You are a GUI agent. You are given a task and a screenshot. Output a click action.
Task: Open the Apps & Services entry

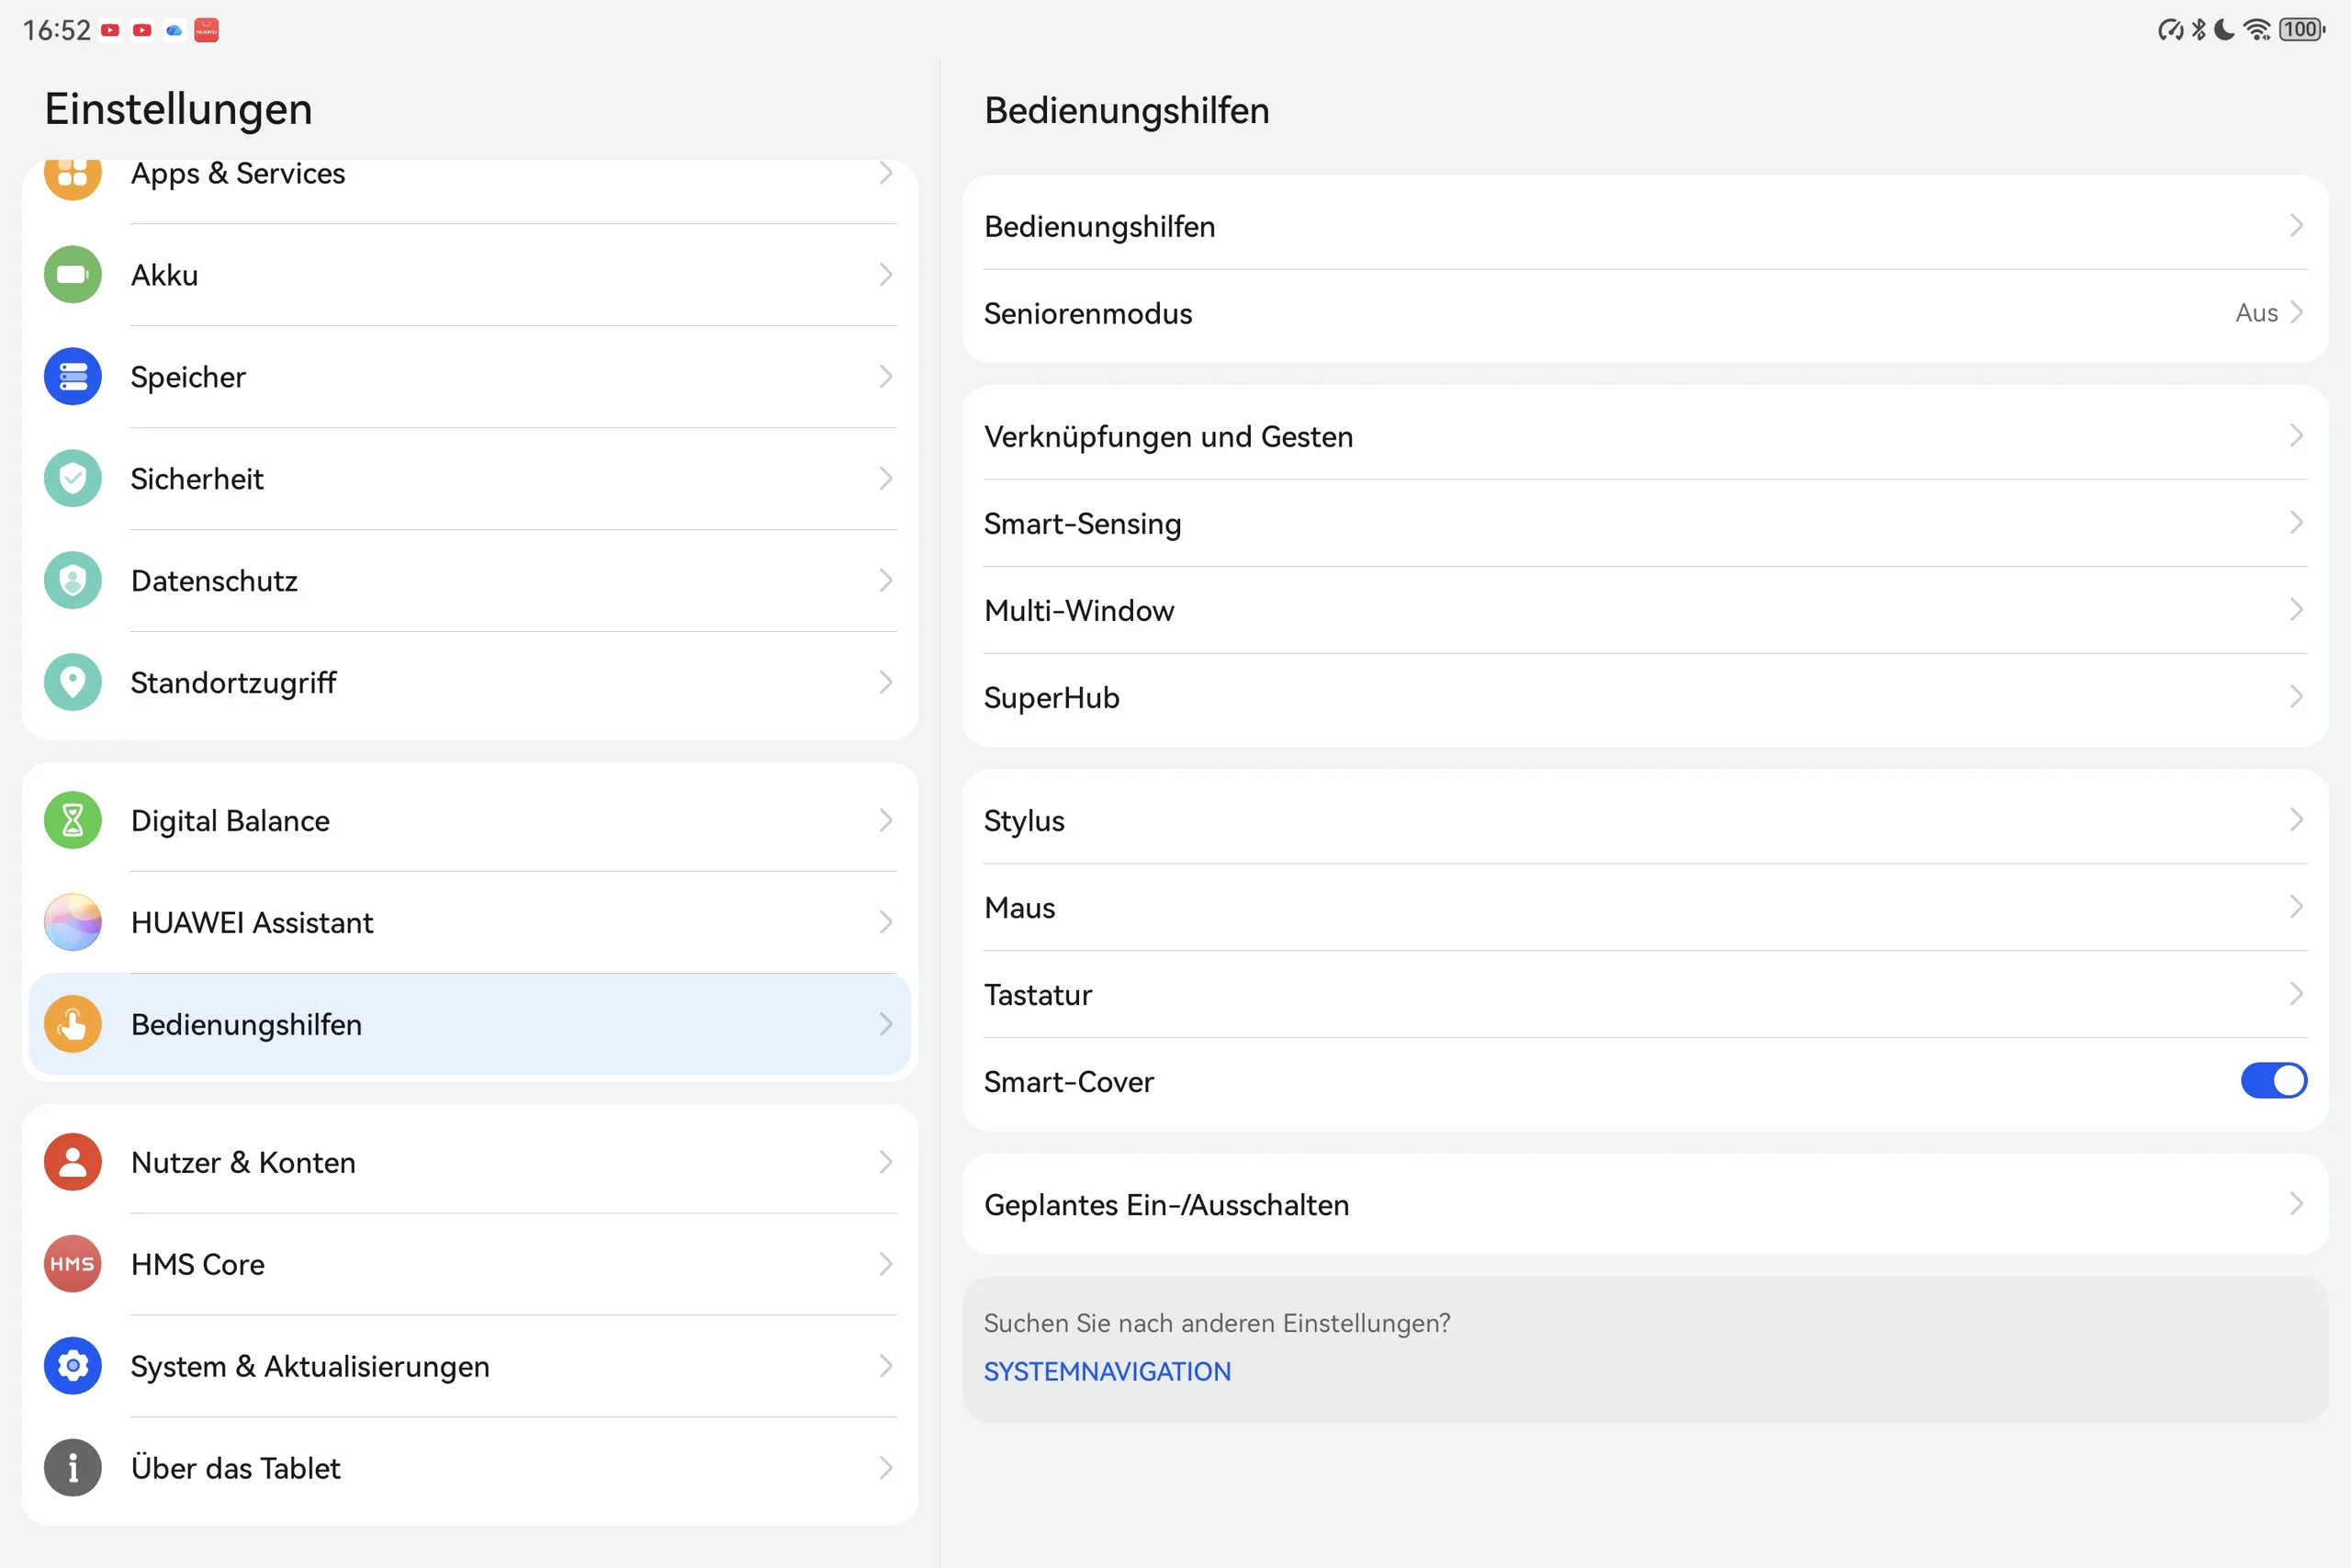click(470, 190)
